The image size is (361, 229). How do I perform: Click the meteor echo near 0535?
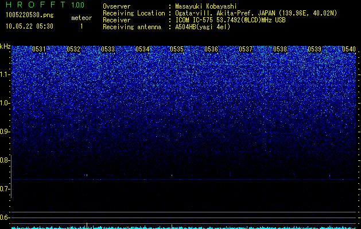click(172, 175)
